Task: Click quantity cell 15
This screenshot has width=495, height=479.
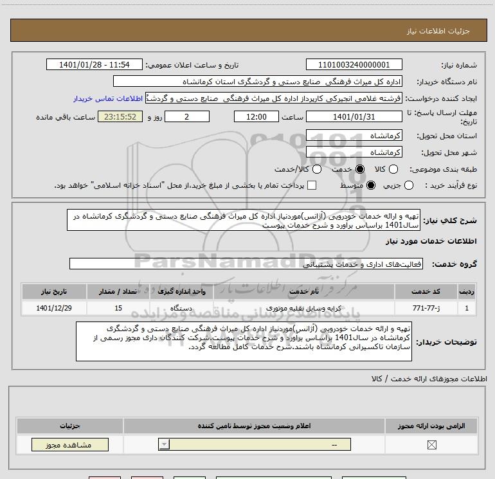Action: point(118,308)
